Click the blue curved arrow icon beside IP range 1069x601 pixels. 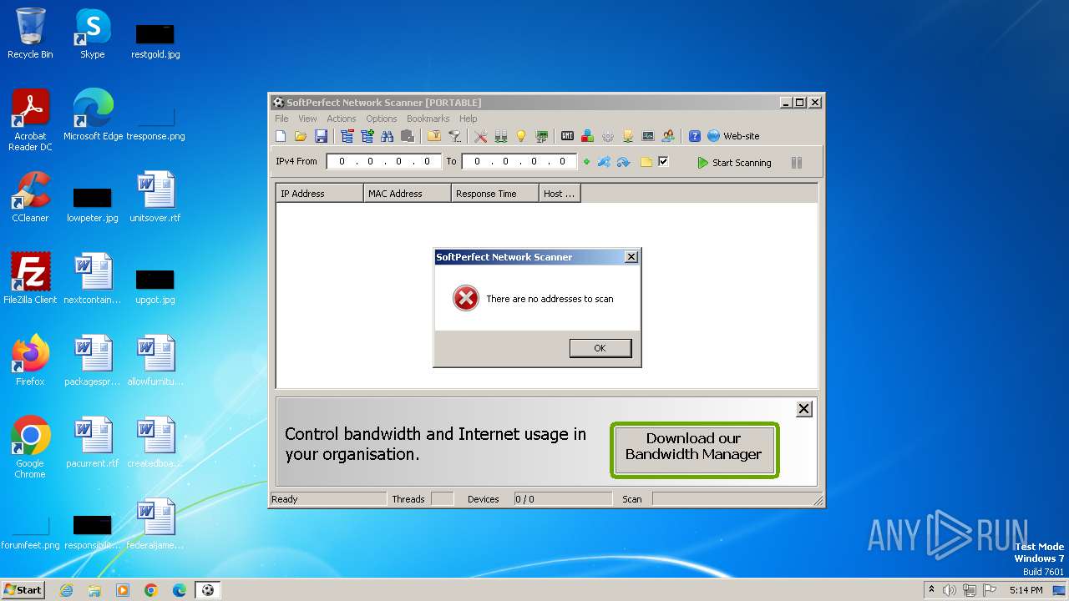[x=623, y=162]
